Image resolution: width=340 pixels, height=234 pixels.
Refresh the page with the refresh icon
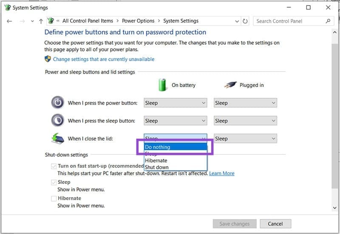245,21
